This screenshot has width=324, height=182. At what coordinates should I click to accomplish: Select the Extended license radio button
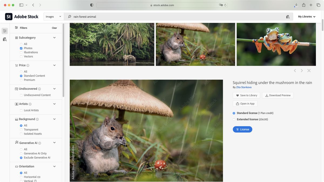234,119
